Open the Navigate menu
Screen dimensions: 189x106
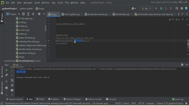(x=28, y=3)
